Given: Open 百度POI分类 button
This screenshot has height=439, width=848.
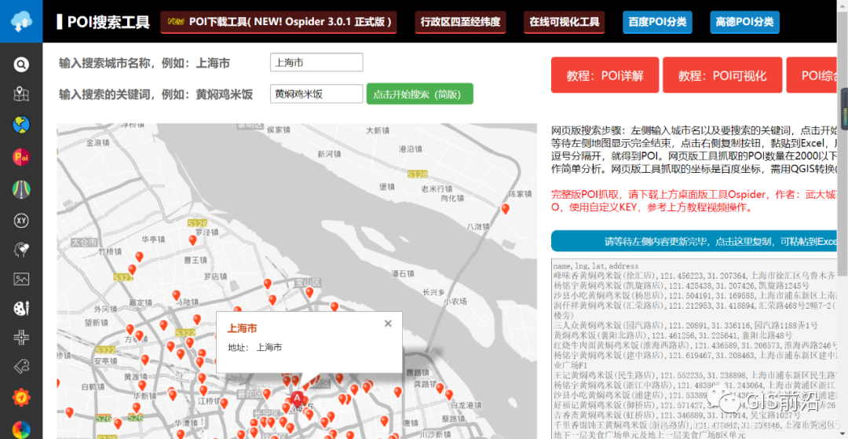Looking at the screenshot, I should click(657, 22).
